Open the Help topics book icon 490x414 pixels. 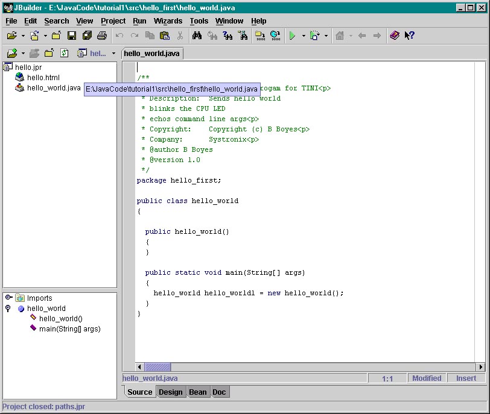coord(394,36)
